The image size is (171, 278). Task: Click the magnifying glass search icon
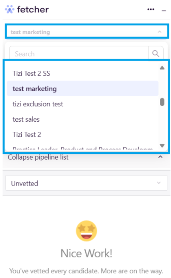click(x=156, y=53)
